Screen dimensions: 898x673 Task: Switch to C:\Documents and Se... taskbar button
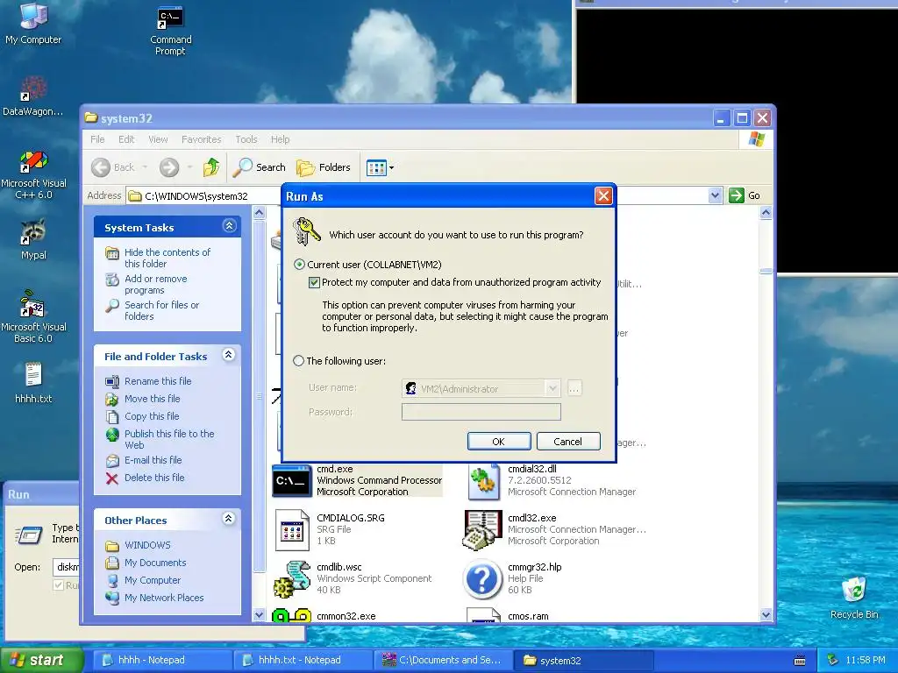click(443, 661)
